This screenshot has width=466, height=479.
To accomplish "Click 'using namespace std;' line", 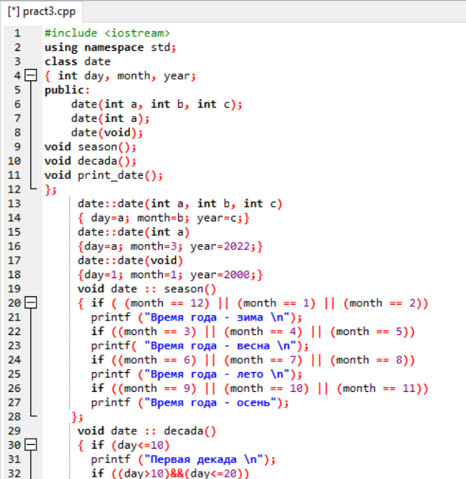I will click(110, 47).
